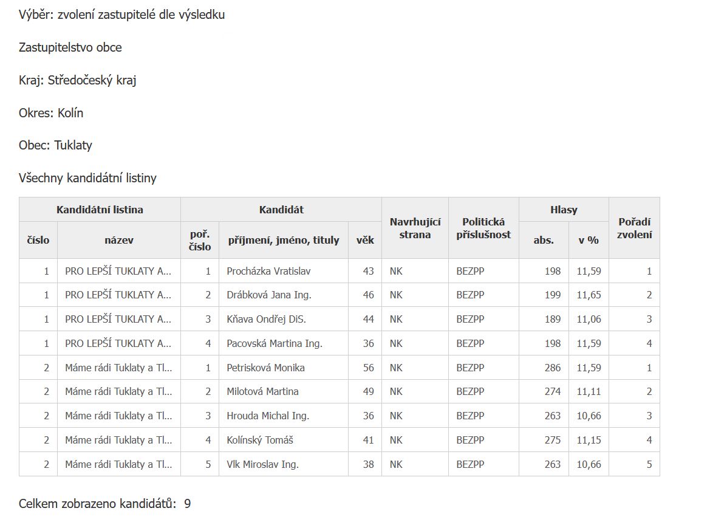Select candidate Kolínský Tomáš
This screenshot has height=525, width=710.
(x=259, y=440)
